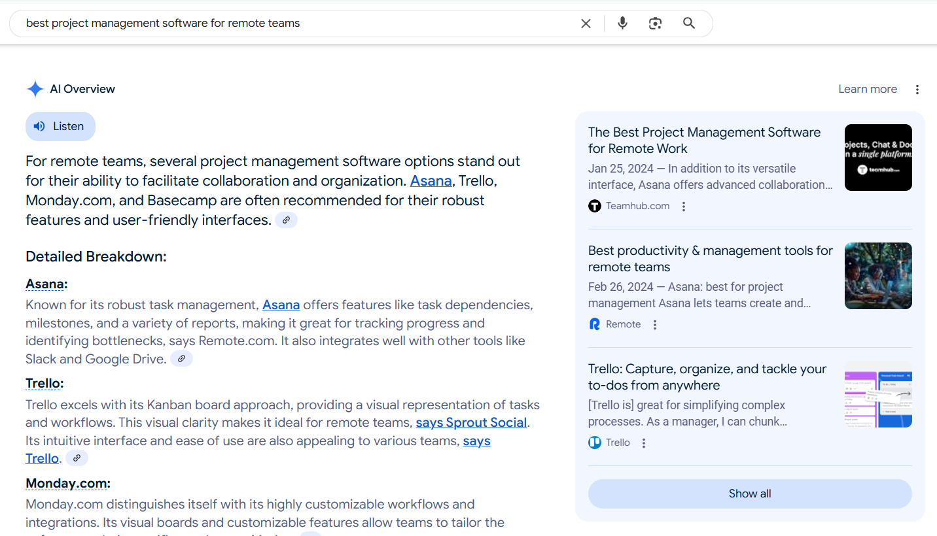Screen dimensions: 937x536
Task: Submit search with the magnifier icon
Action: click(x=689, y=24)
